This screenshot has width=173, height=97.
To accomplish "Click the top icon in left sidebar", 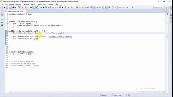I will pos(2,12).
